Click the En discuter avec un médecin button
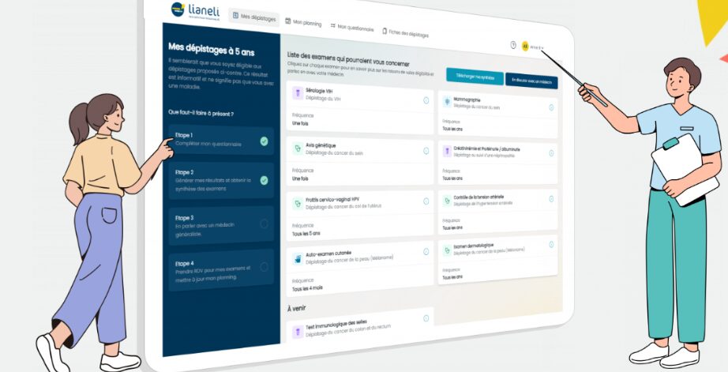728x372 pixels. click(x=531, y=81)
